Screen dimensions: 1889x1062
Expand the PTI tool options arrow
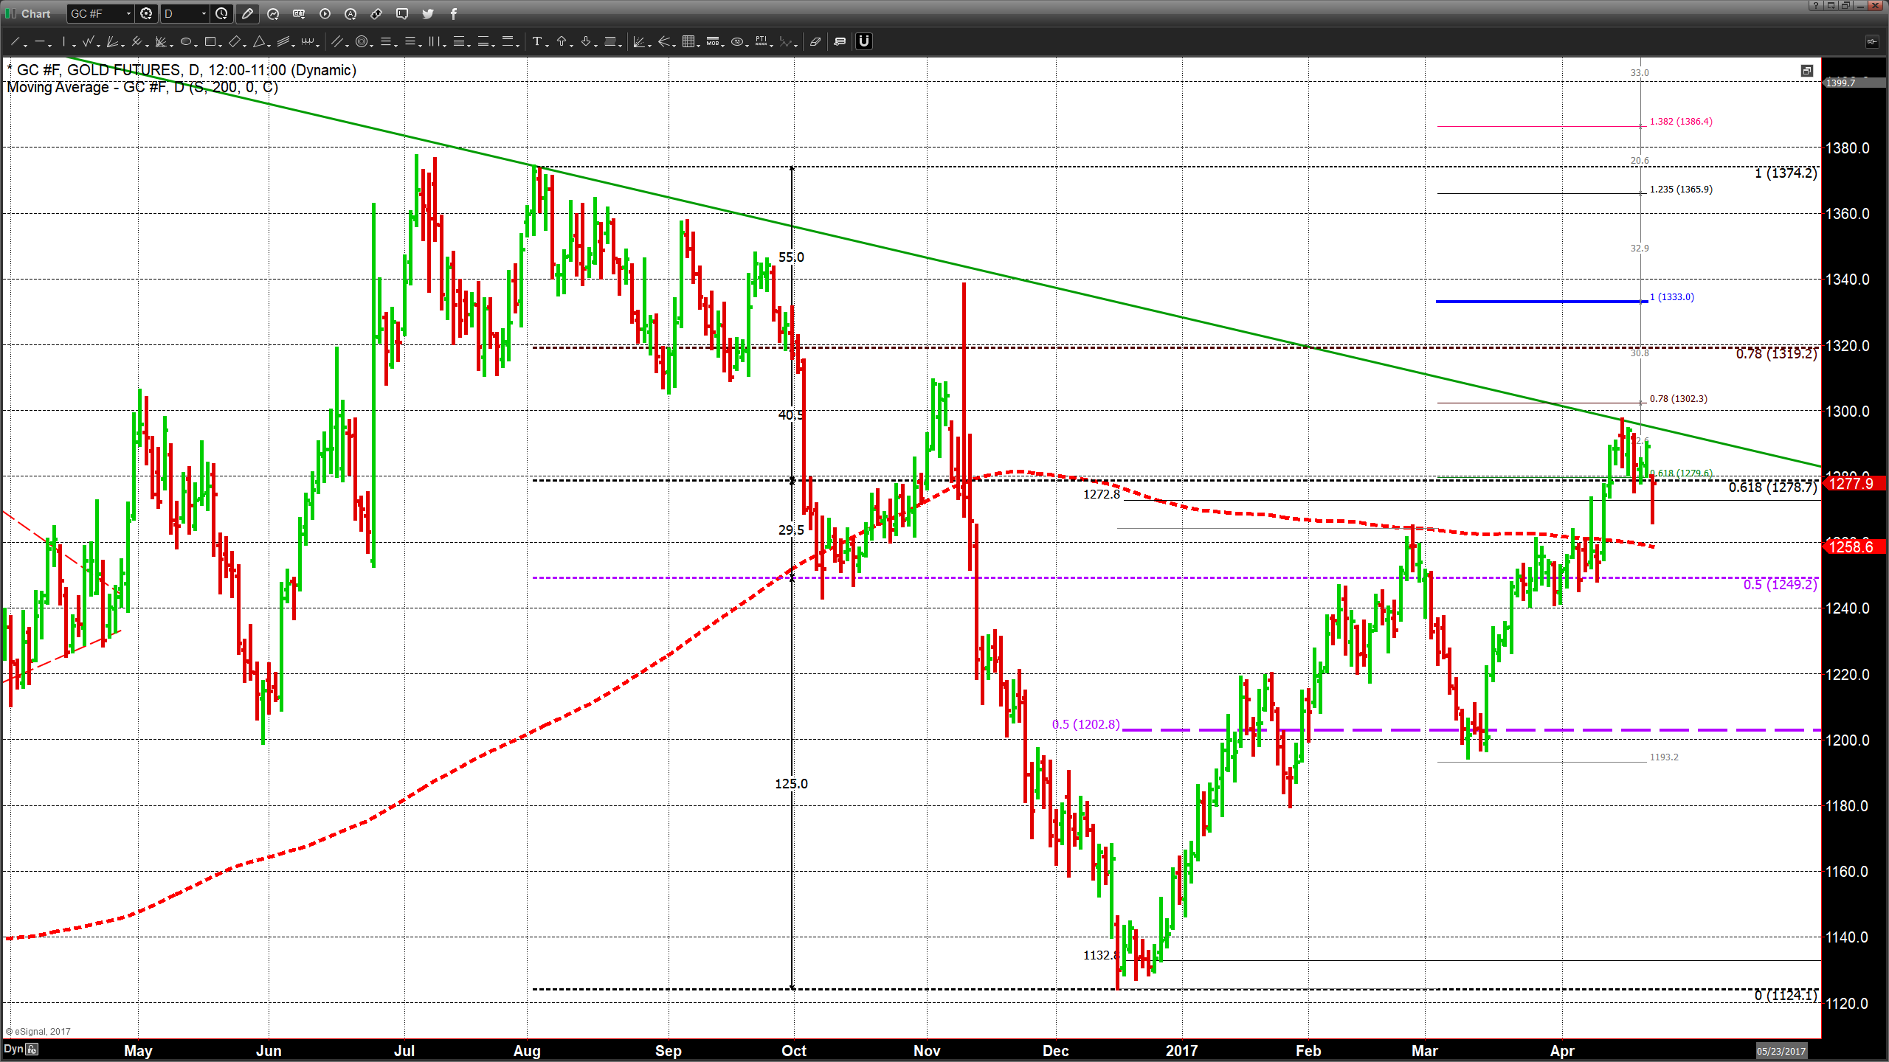772,45
